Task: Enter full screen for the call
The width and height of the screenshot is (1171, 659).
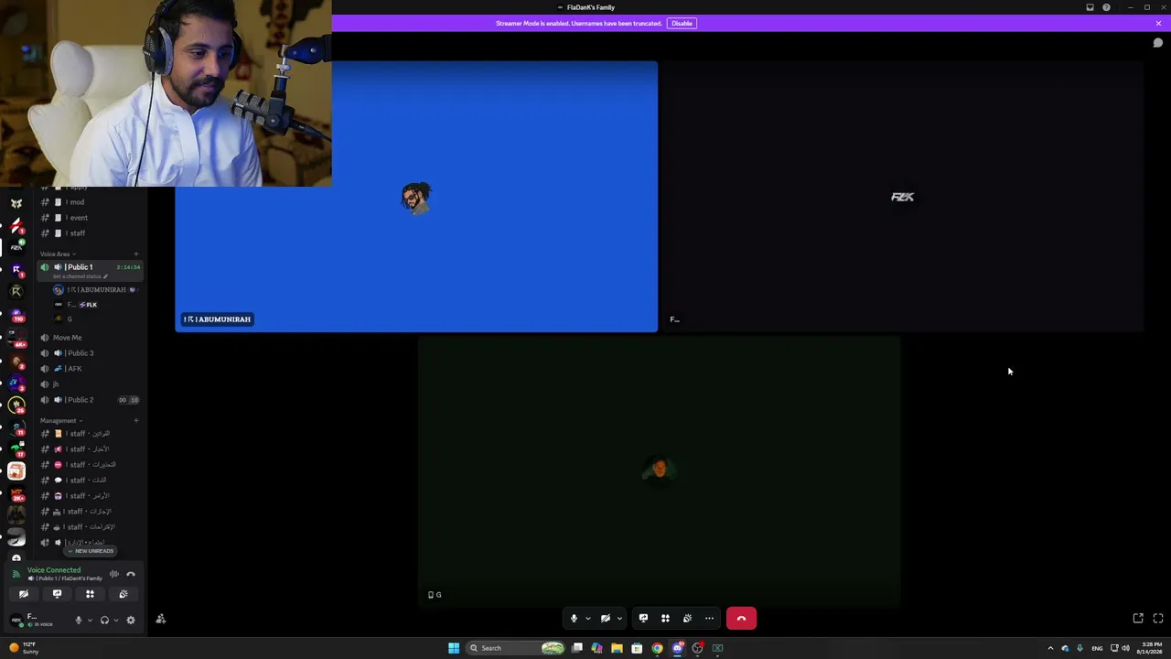Action: (x=1158, y=619)
